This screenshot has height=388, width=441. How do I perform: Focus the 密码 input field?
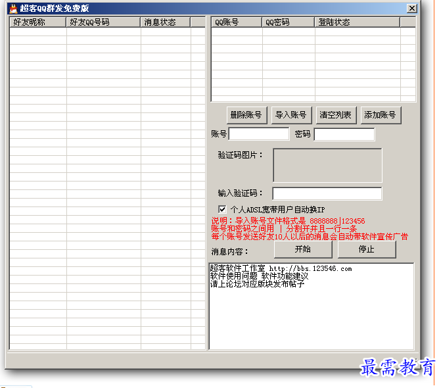coord(344,134)
